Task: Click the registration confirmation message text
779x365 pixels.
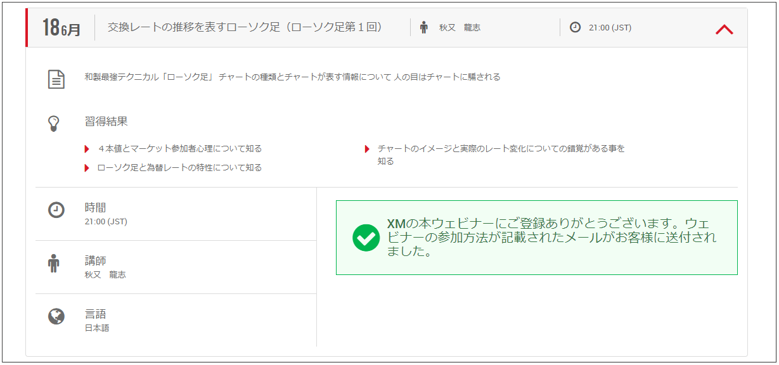Action: 551,238
